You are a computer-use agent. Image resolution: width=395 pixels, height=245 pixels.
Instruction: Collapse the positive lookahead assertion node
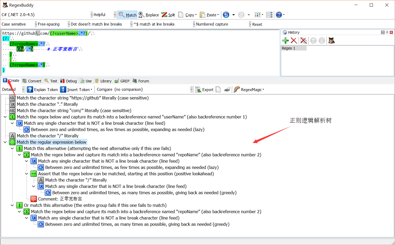26,174
